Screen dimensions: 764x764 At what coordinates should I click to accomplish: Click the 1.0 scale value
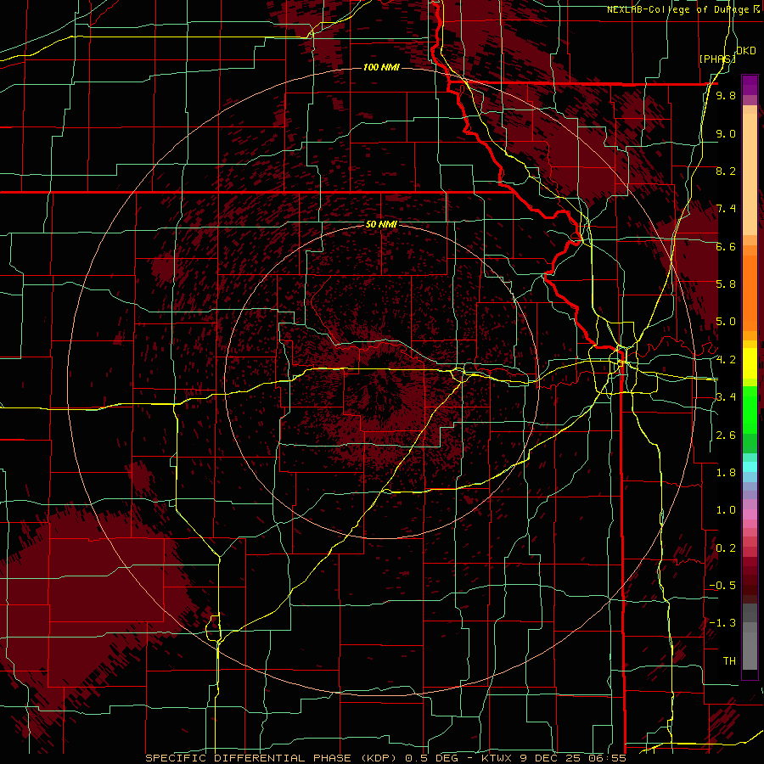(726, 510)
